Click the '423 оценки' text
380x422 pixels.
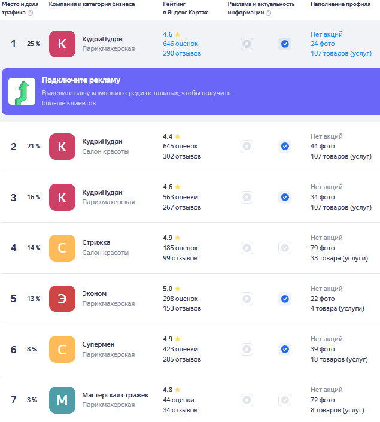coord(180,350)
